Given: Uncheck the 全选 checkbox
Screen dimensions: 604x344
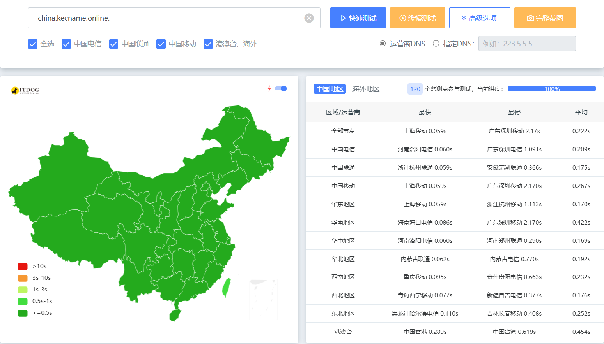Looking at the screenshot, I should [x=33, y=44].
